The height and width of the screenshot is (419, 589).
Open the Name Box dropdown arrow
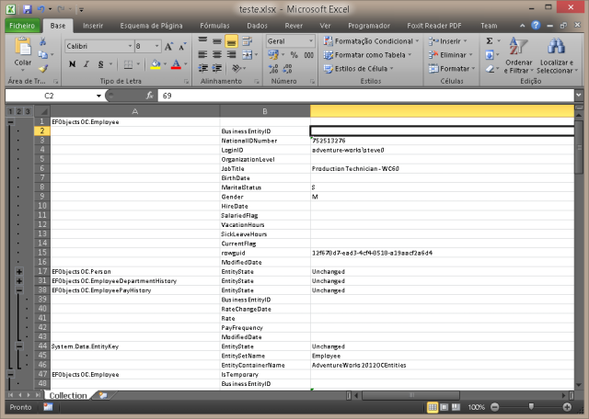coord(98,96)
